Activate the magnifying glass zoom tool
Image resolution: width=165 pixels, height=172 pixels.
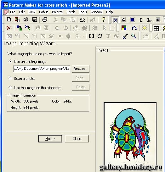(134, 36)
